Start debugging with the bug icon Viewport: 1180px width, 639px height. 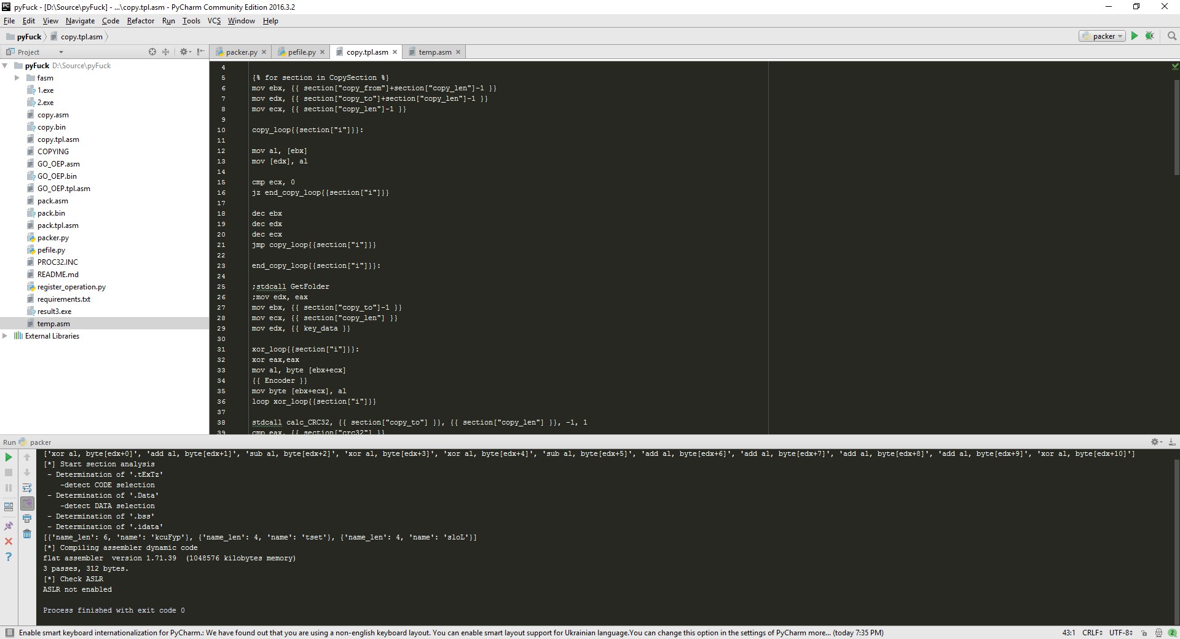(x=1149, y=36)
